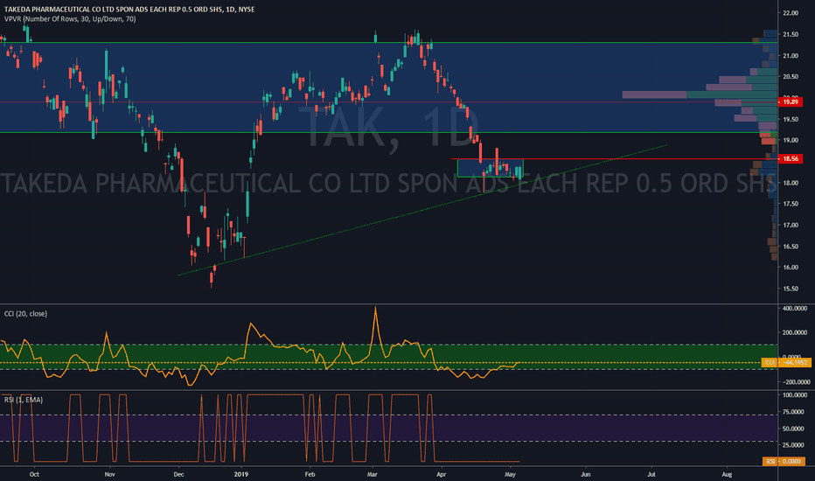This screenshot has height=481, width=815.
Task: Click the CCI (20, close) indicator label
Action: pos(25,314)
